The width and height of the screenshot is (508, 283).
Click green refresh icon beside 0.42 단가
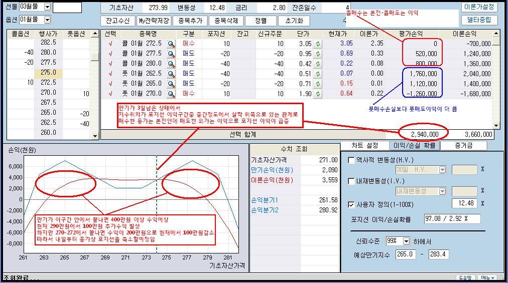(x=318, y=64)
